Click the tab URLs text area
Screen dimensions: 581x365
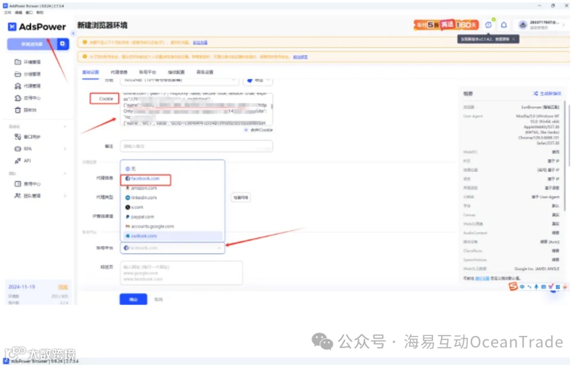[x=181, y=273]
